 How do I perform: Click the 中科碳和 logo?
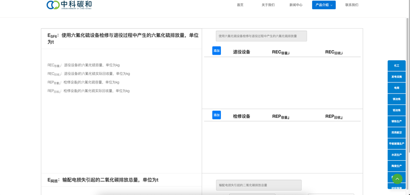[x=69, y=5]
